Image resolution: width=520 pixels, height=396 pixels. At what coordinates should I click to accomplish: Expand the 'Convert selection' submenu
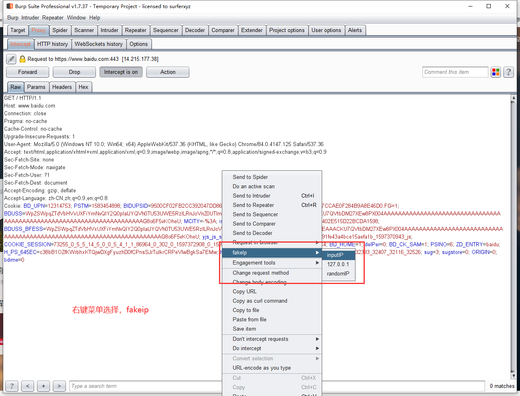253,358
